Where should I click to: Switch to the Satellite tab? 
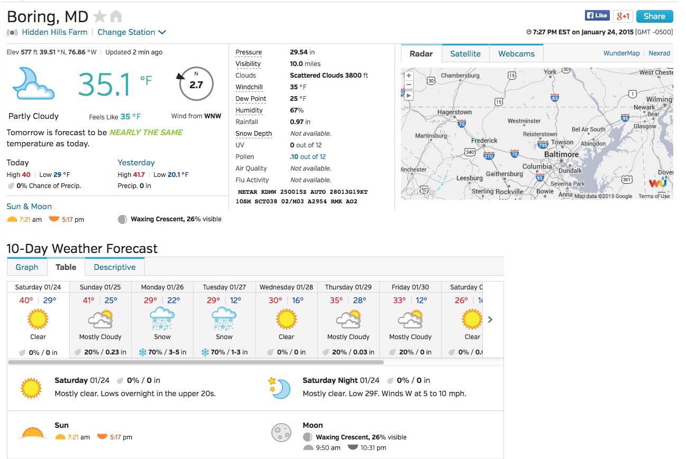click(465, 54)
